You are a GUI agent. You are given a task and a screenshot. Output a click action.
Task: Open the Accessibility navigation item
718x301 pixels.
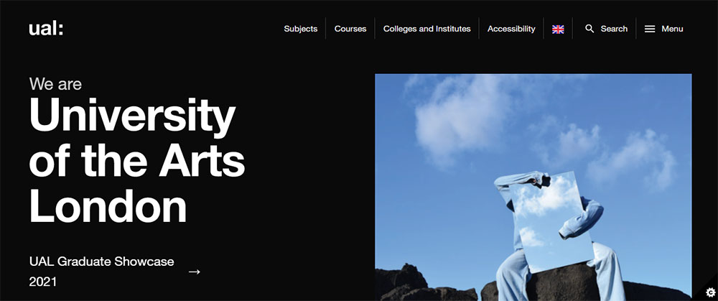click(511, 29)
